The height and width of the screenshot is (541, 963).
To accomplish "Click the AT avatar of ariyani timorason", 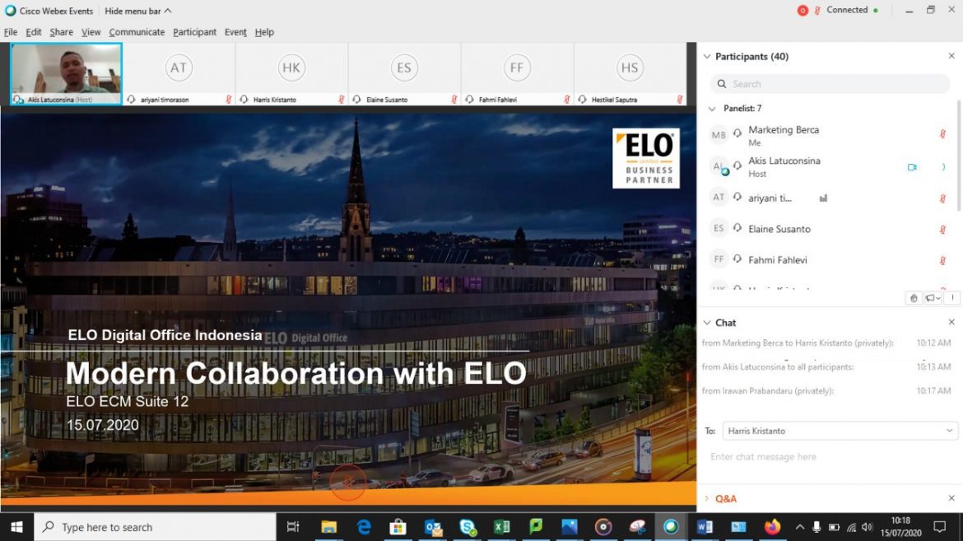I will click(178, 68).
